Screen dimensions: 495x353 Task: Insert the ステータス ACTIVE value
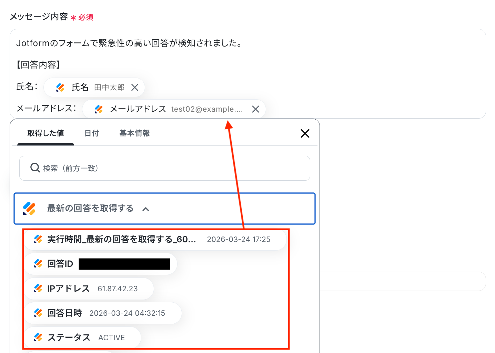click(83, 337)
